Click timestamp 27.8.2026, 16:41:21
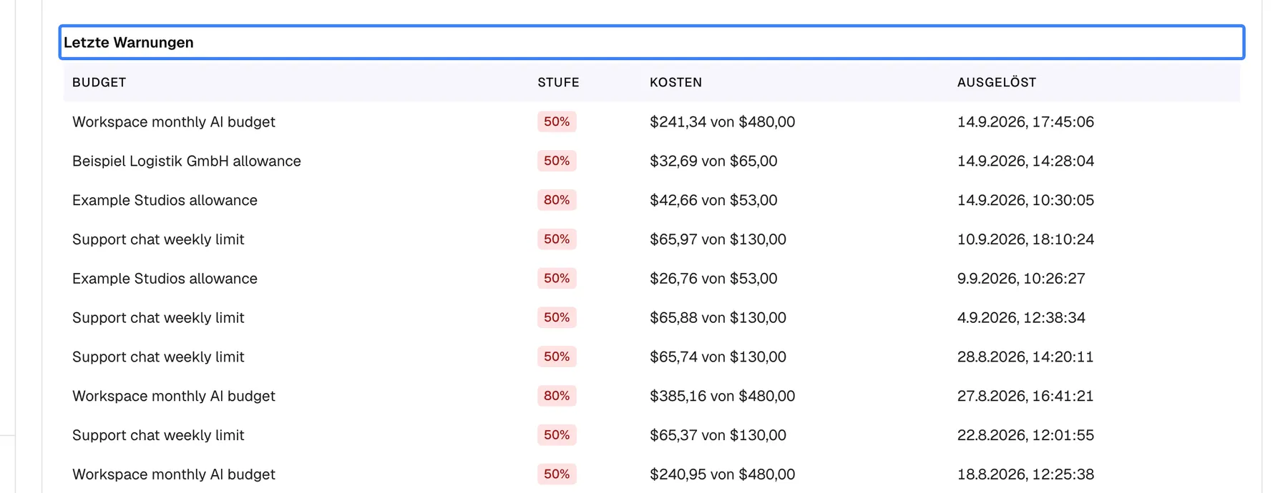Image resolution: width=1288 pixels, height=493 pixels. point(1025,397)
